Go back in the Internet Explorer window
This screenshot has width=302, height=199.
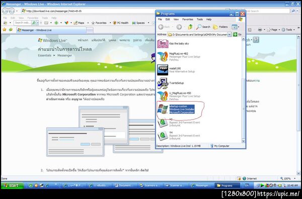pyautogui.click(x=5, y=11)
